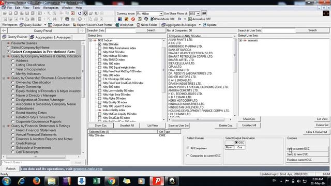The height and width of the screenshot is (186, 331).
Task: Check the Nifty Midcap 50 index checkbox
Action: (x=100, y=56)
